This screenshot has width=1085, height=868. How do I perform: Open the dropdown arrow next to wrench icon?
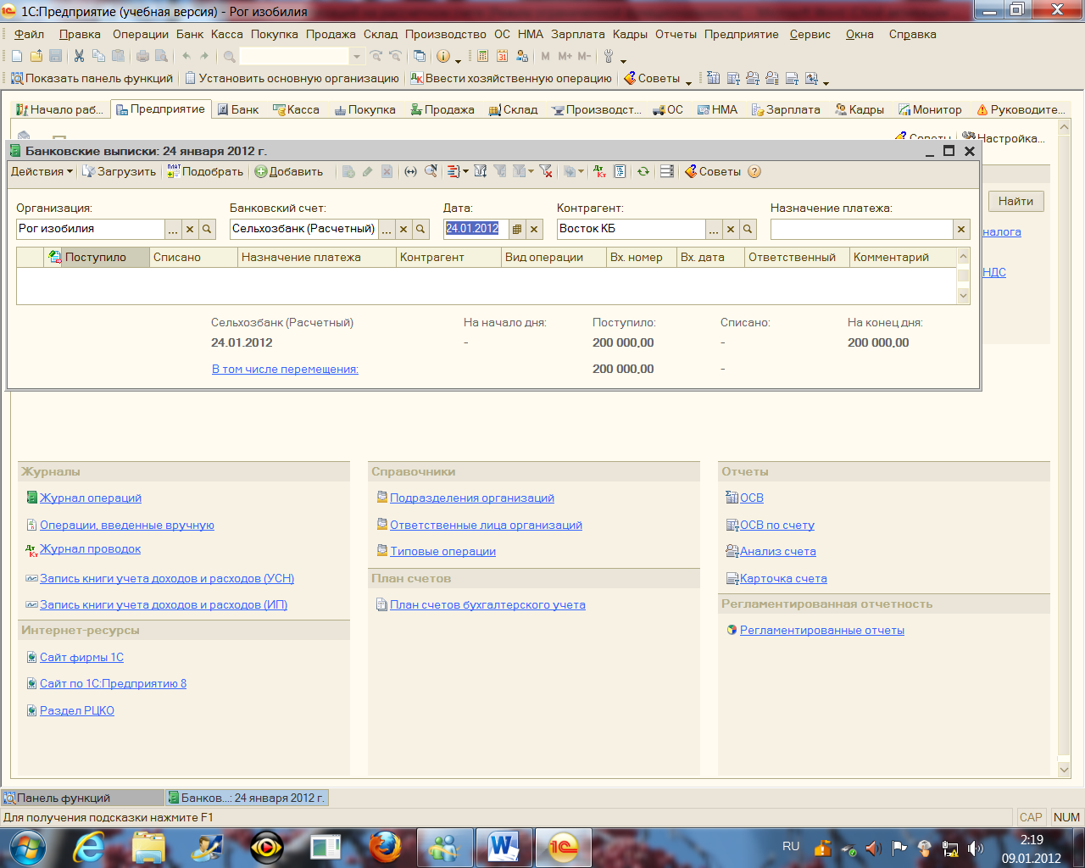[x=623, y=59]
